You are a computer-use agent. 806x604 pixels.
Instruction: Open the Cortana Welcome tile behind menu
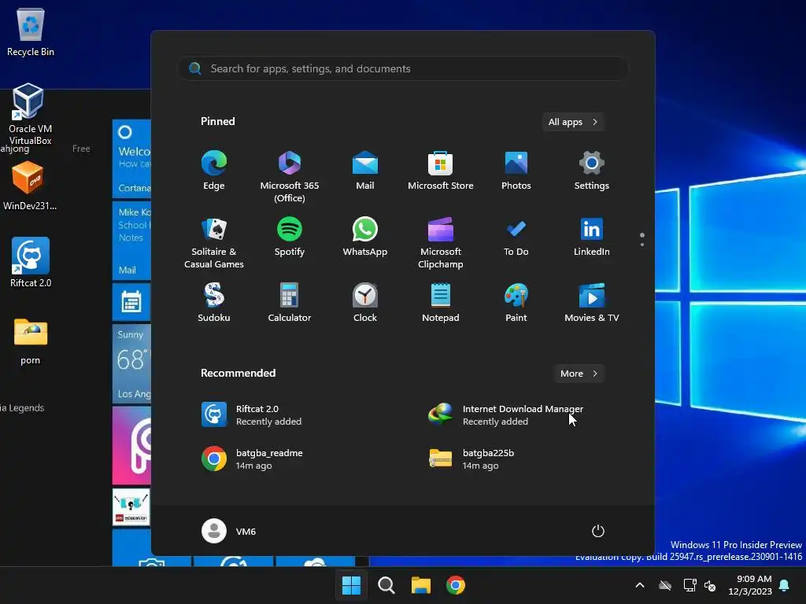(x=131, y=158)
